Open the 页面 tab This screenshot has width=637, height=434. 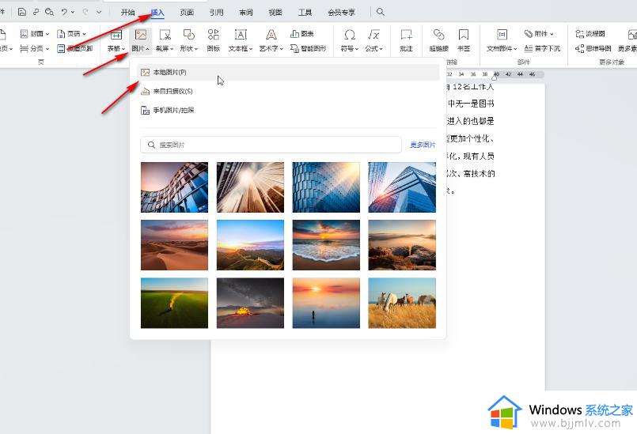point(187,13)
